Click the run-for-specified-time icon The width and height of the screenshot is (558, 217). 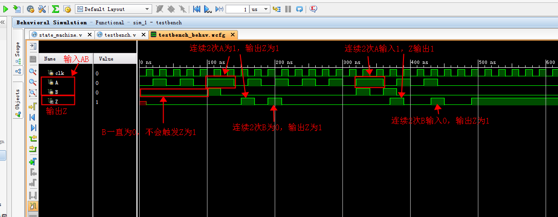click(219, 9)
